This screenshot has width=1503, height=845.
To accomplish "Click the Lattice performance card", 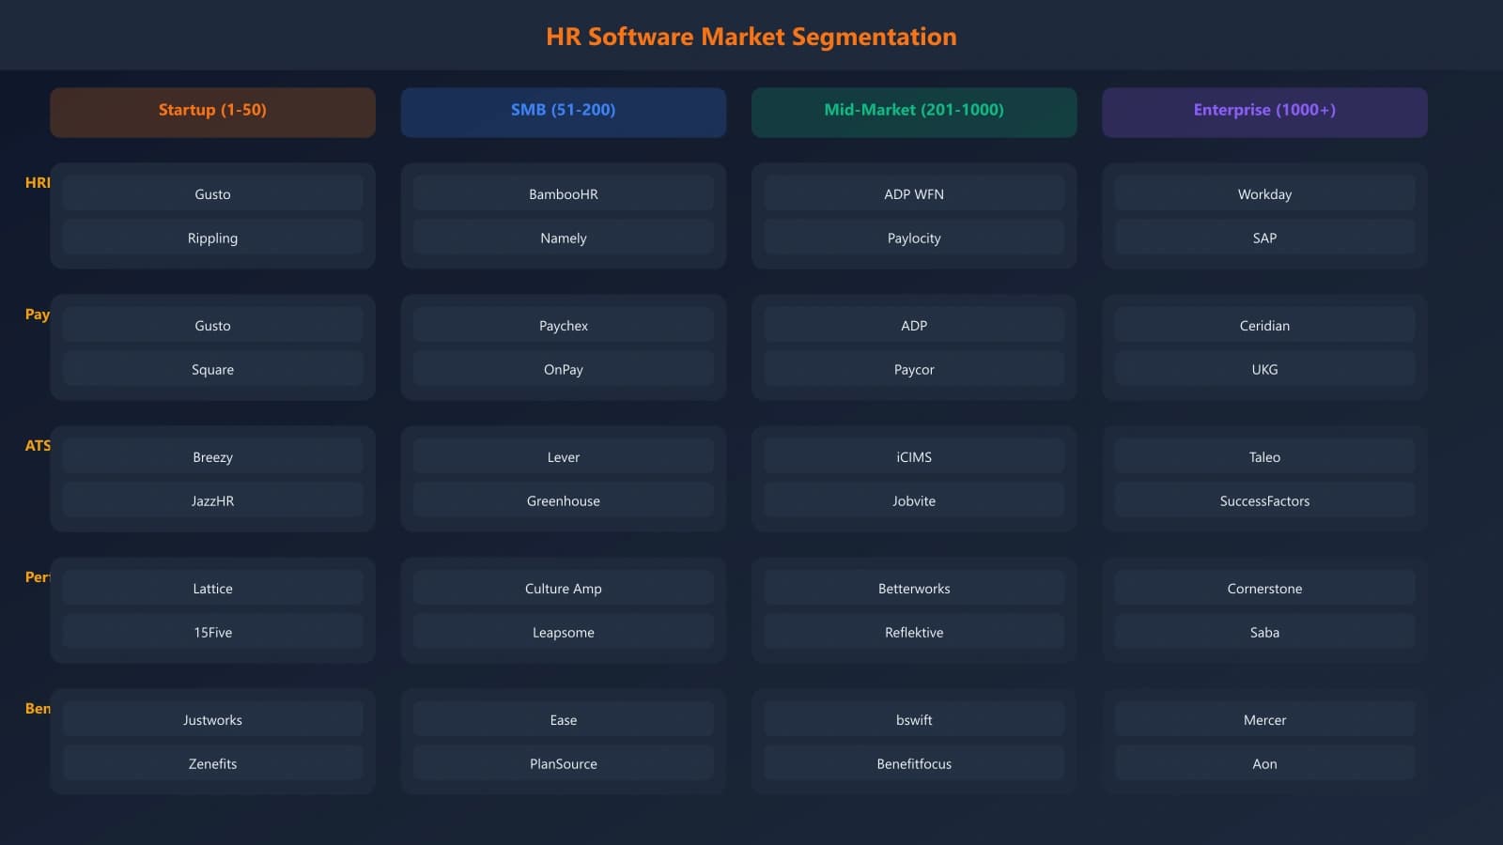I will click(x=212, y=588).
